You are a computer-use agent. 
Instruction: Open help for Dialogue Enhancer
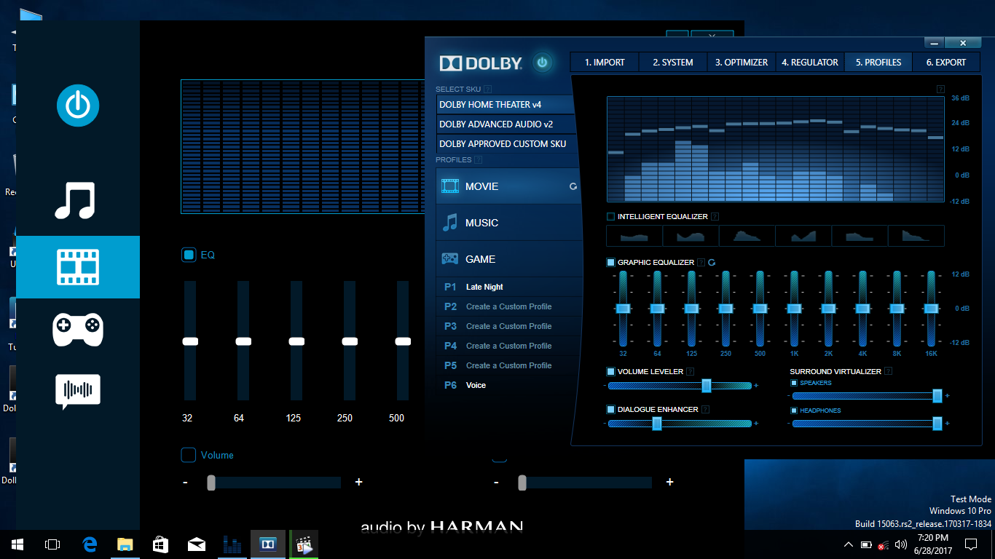click(706, 409)
